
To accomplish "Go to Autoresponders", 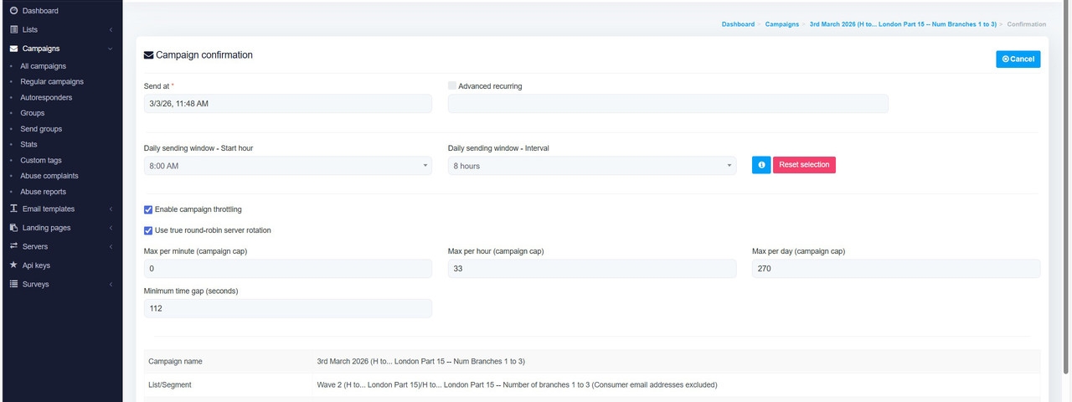I will [x=46, y=97].
